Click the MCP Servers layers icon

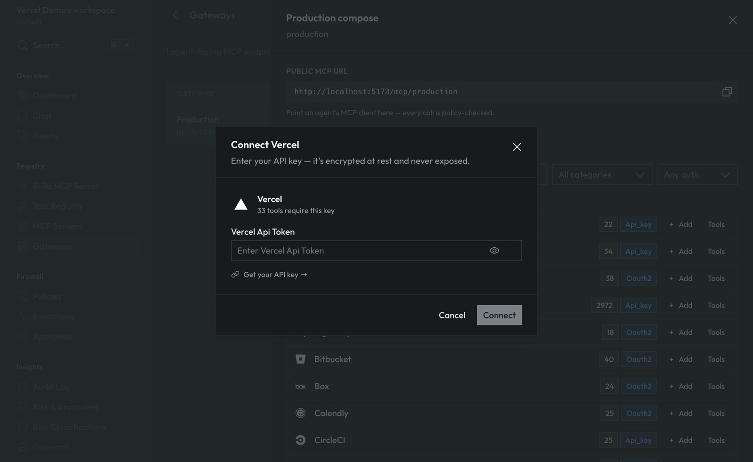click(x=22, y=227)
